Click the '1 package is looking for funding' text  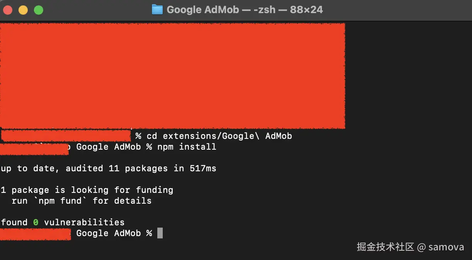pos(86,190)
